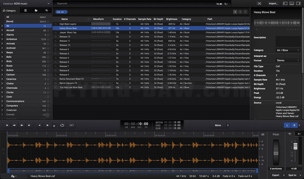Open the list view tab in sidebar
304x179 pixels.
[26, 10]
